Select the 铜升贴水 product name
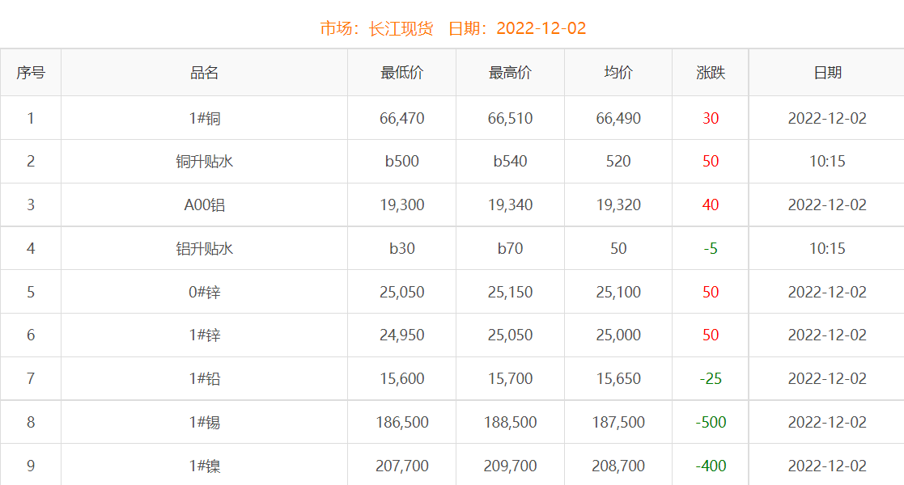The height and width of the screenshot is (485, 904). click(x=204, y=162)
